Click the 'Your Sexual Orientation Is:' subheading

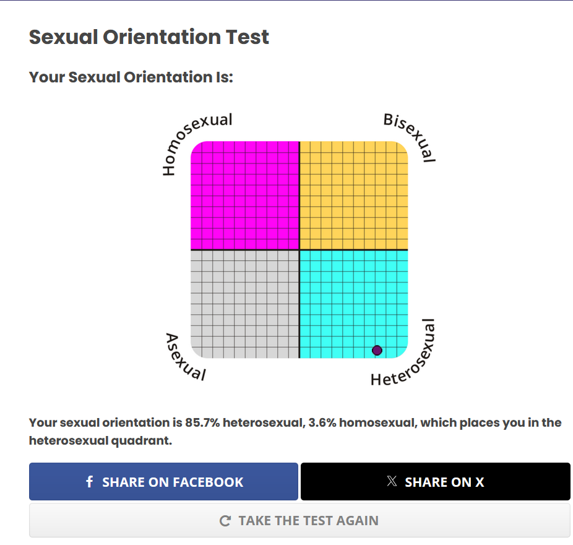[131, 77]
